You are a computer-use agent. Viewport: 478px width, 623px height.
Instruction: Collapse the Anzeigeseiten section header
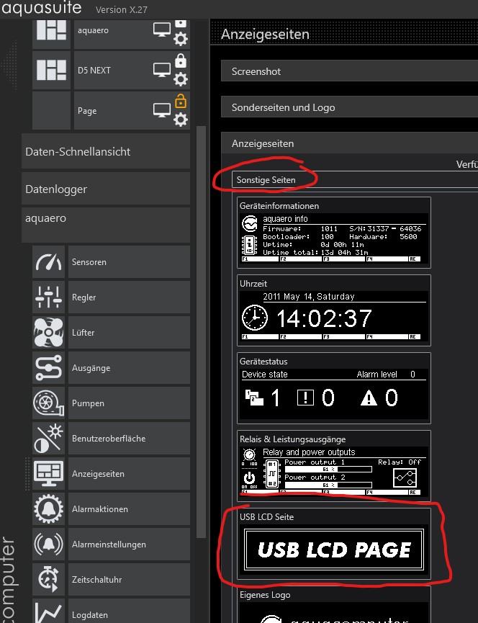click(x=349, y=143)
